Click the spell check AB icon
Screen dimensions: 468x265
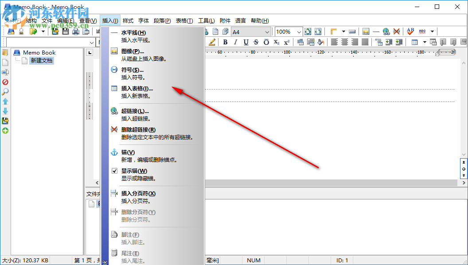tap(410, 31)
